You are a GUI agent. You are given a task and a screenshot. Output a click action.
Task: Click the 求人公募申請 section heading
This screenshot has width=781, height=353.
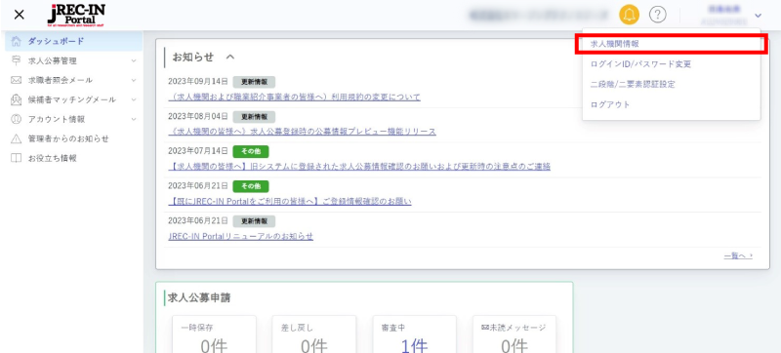pyautogui.click(x=199, y=297)
